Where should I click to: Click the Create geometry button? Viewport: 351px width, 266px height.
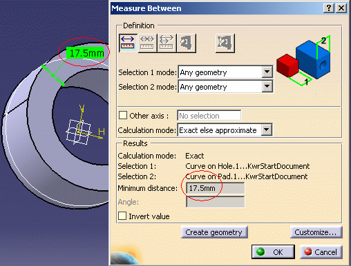pos(214,232)
